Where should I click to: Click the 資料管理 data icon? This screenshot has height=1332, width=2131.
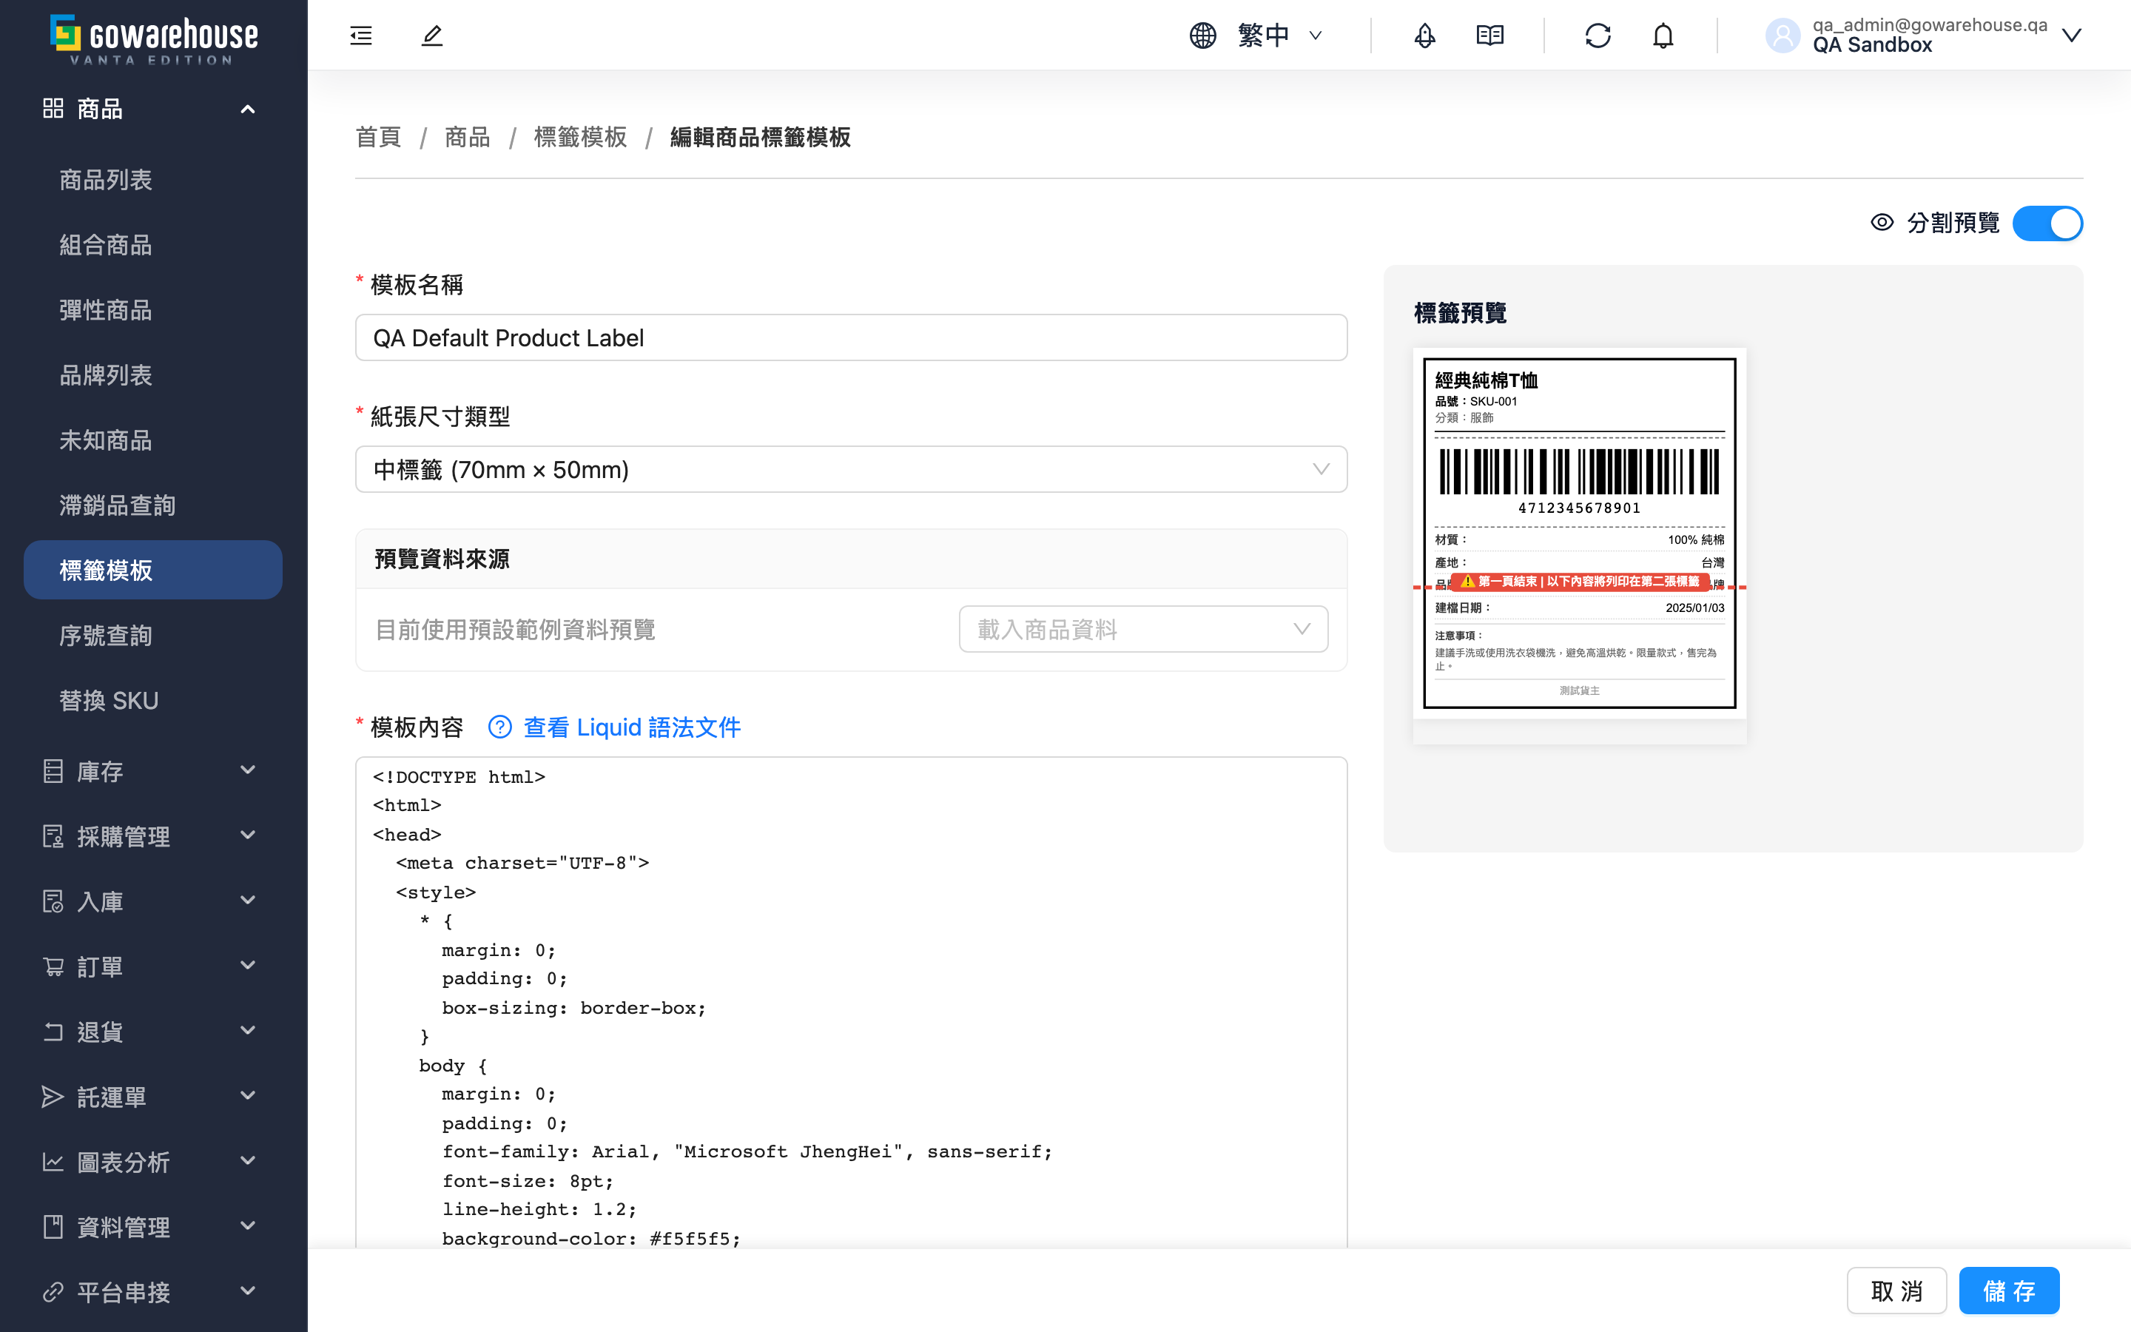click(x=53, y=1227)
